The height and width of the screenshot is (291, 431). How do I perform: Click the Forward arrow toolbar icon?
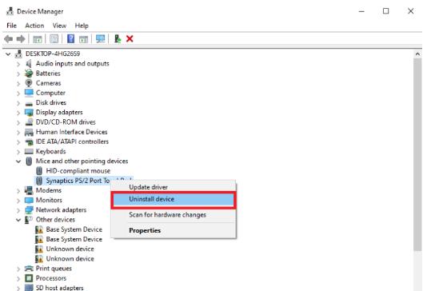pyautogui.click(x=21, y=39)
